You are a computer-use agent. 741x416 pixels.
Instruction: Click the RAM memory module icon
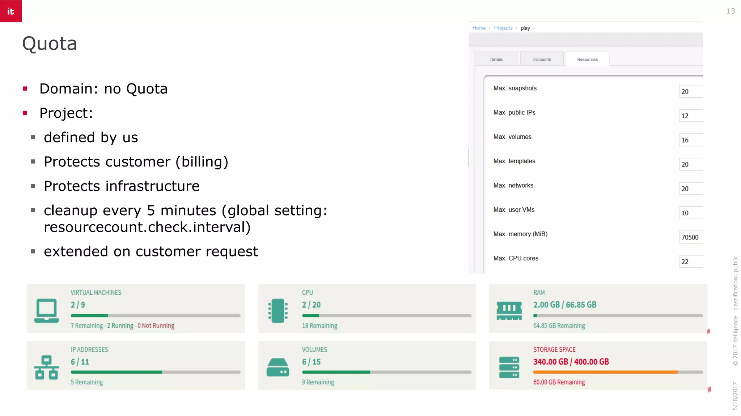click(x=509, y=311)
